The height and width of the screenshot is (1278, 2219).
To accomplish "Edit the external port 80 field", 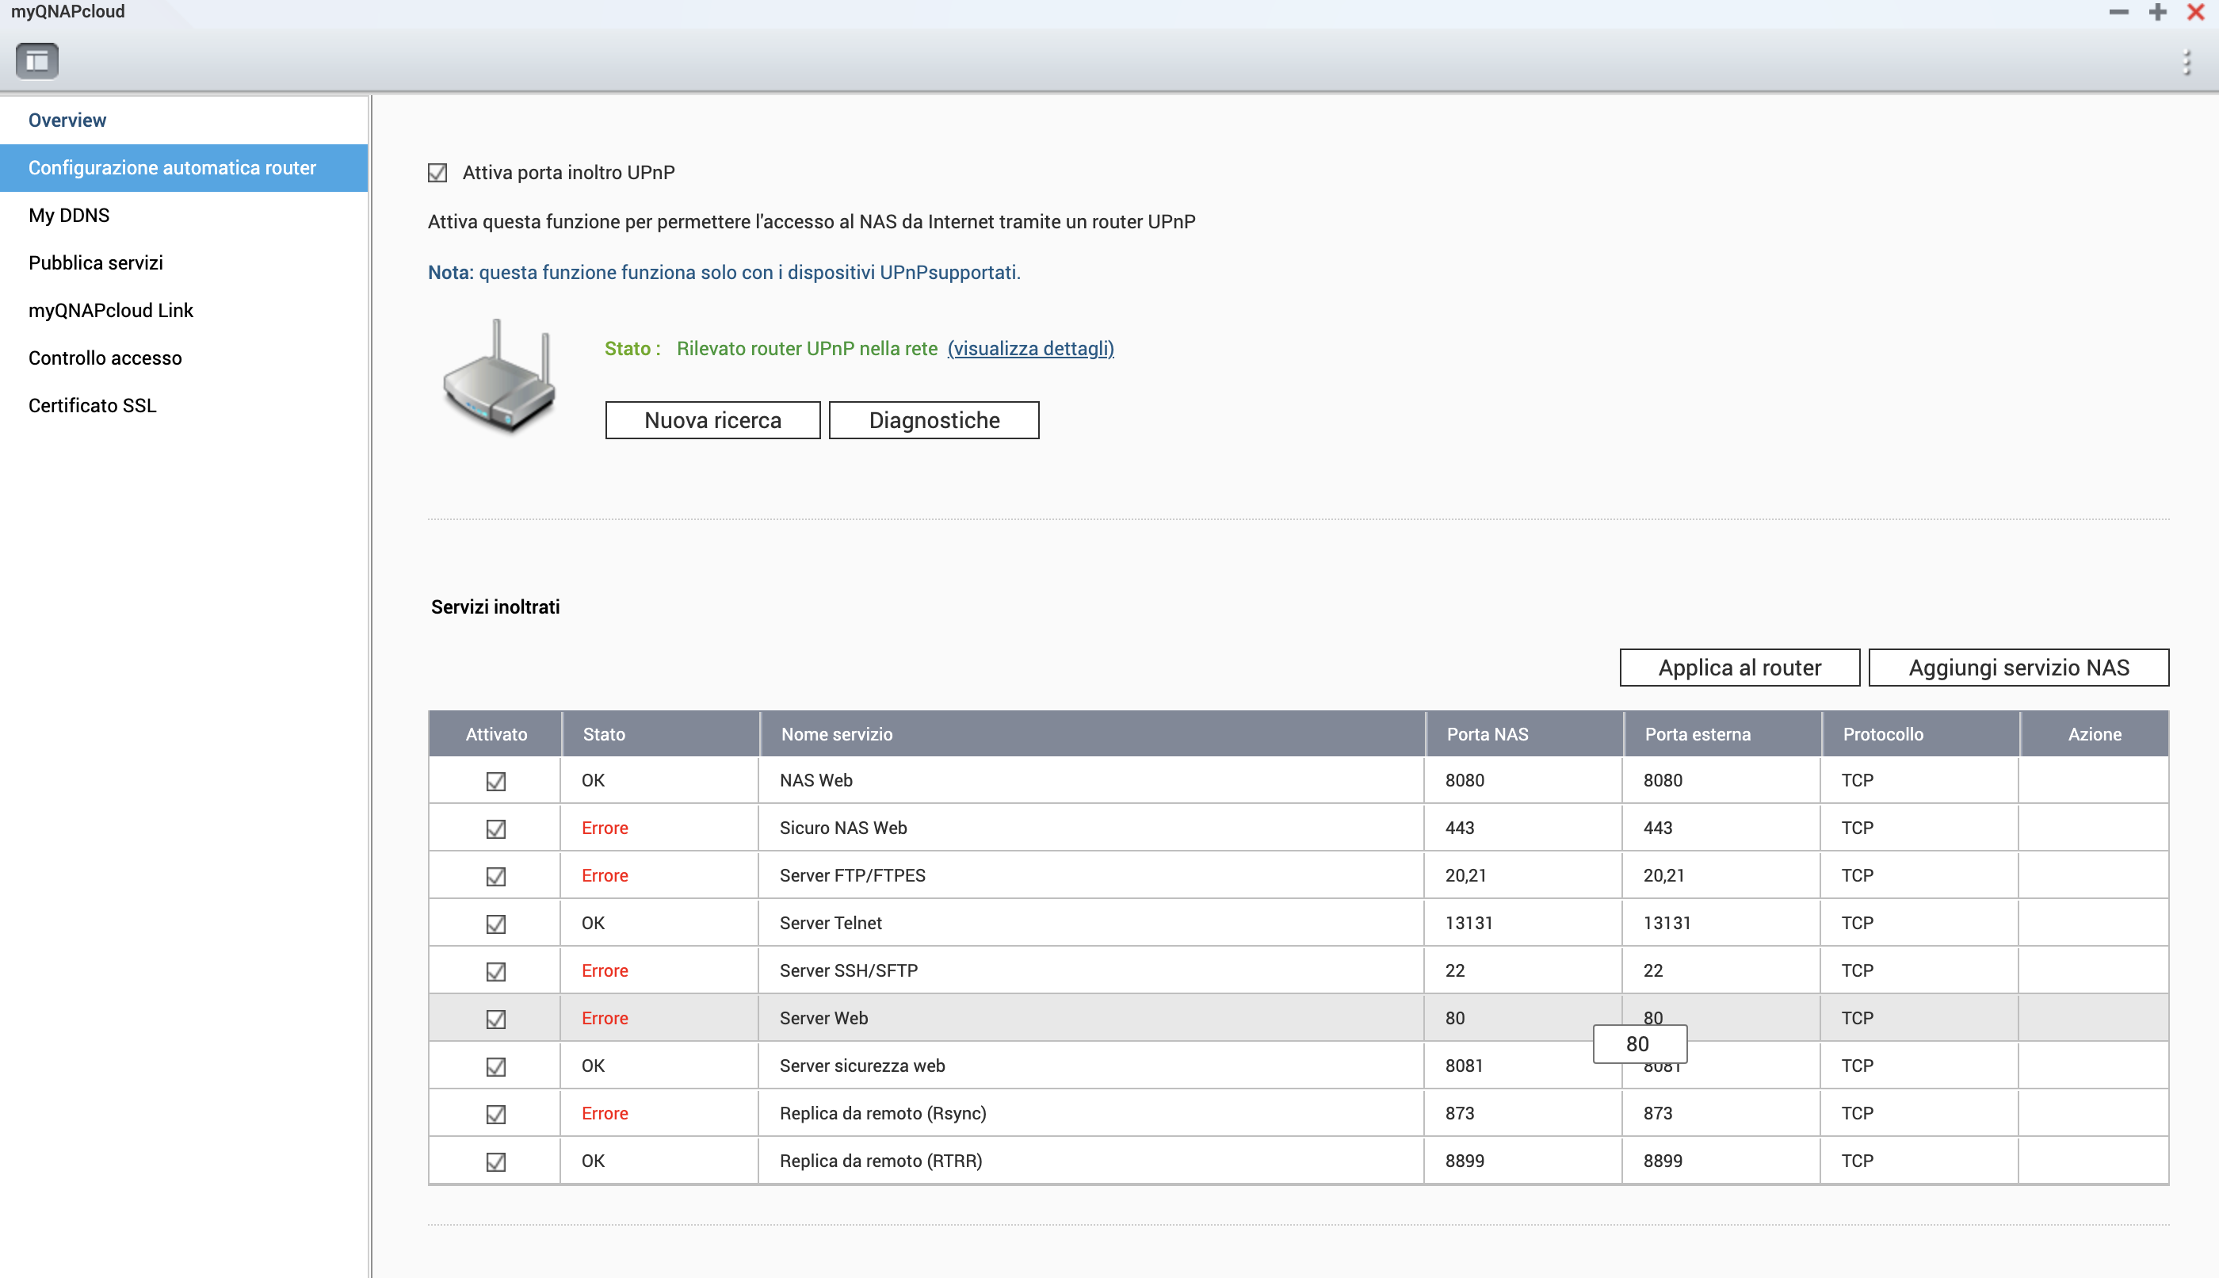I will [1639, 1043].
